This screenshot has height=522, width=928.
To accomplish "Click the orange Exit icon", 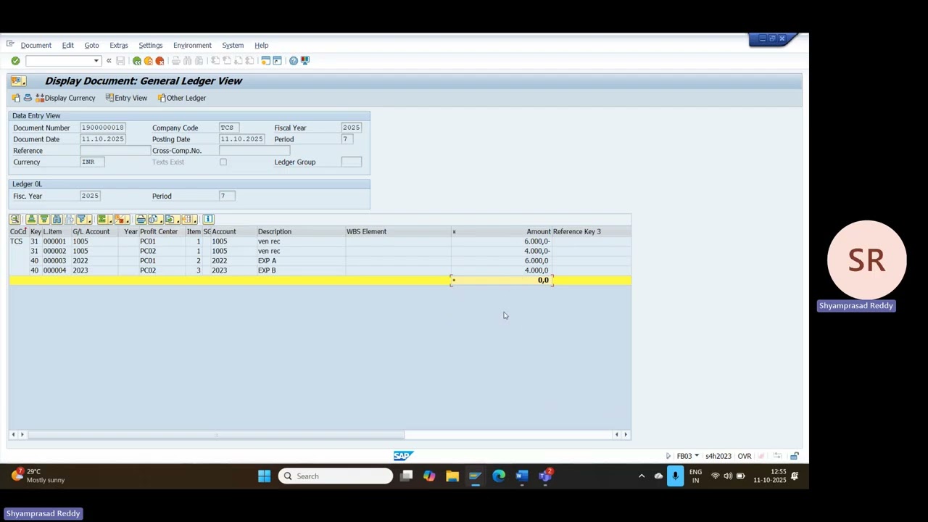I will pyautogui.click(x=148, y=61).
